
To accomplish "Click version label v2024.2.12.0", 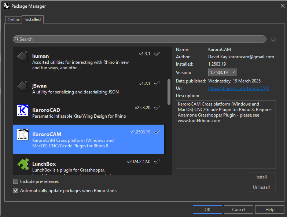I will pyautogui.click(x=139, y=161).
